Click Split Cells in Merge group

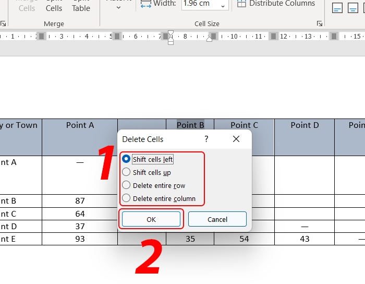[54, 6]
